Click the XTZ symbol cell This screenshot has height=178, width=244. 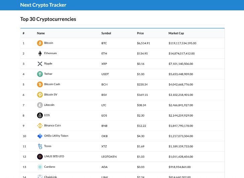click(x=104, y=146)
